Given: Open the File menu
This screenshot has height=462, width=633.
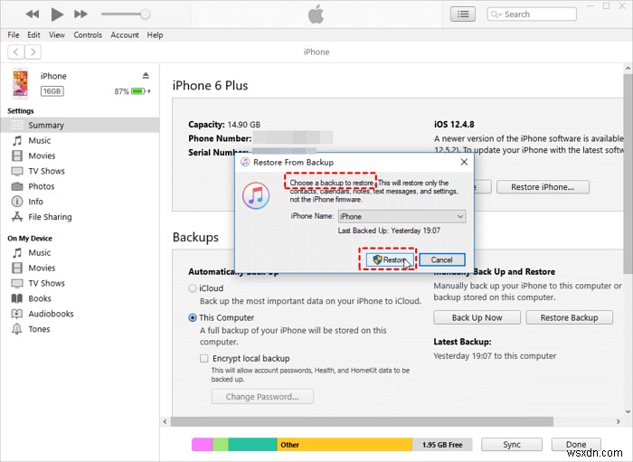Looking at the screenshot, I should point(14,35).
